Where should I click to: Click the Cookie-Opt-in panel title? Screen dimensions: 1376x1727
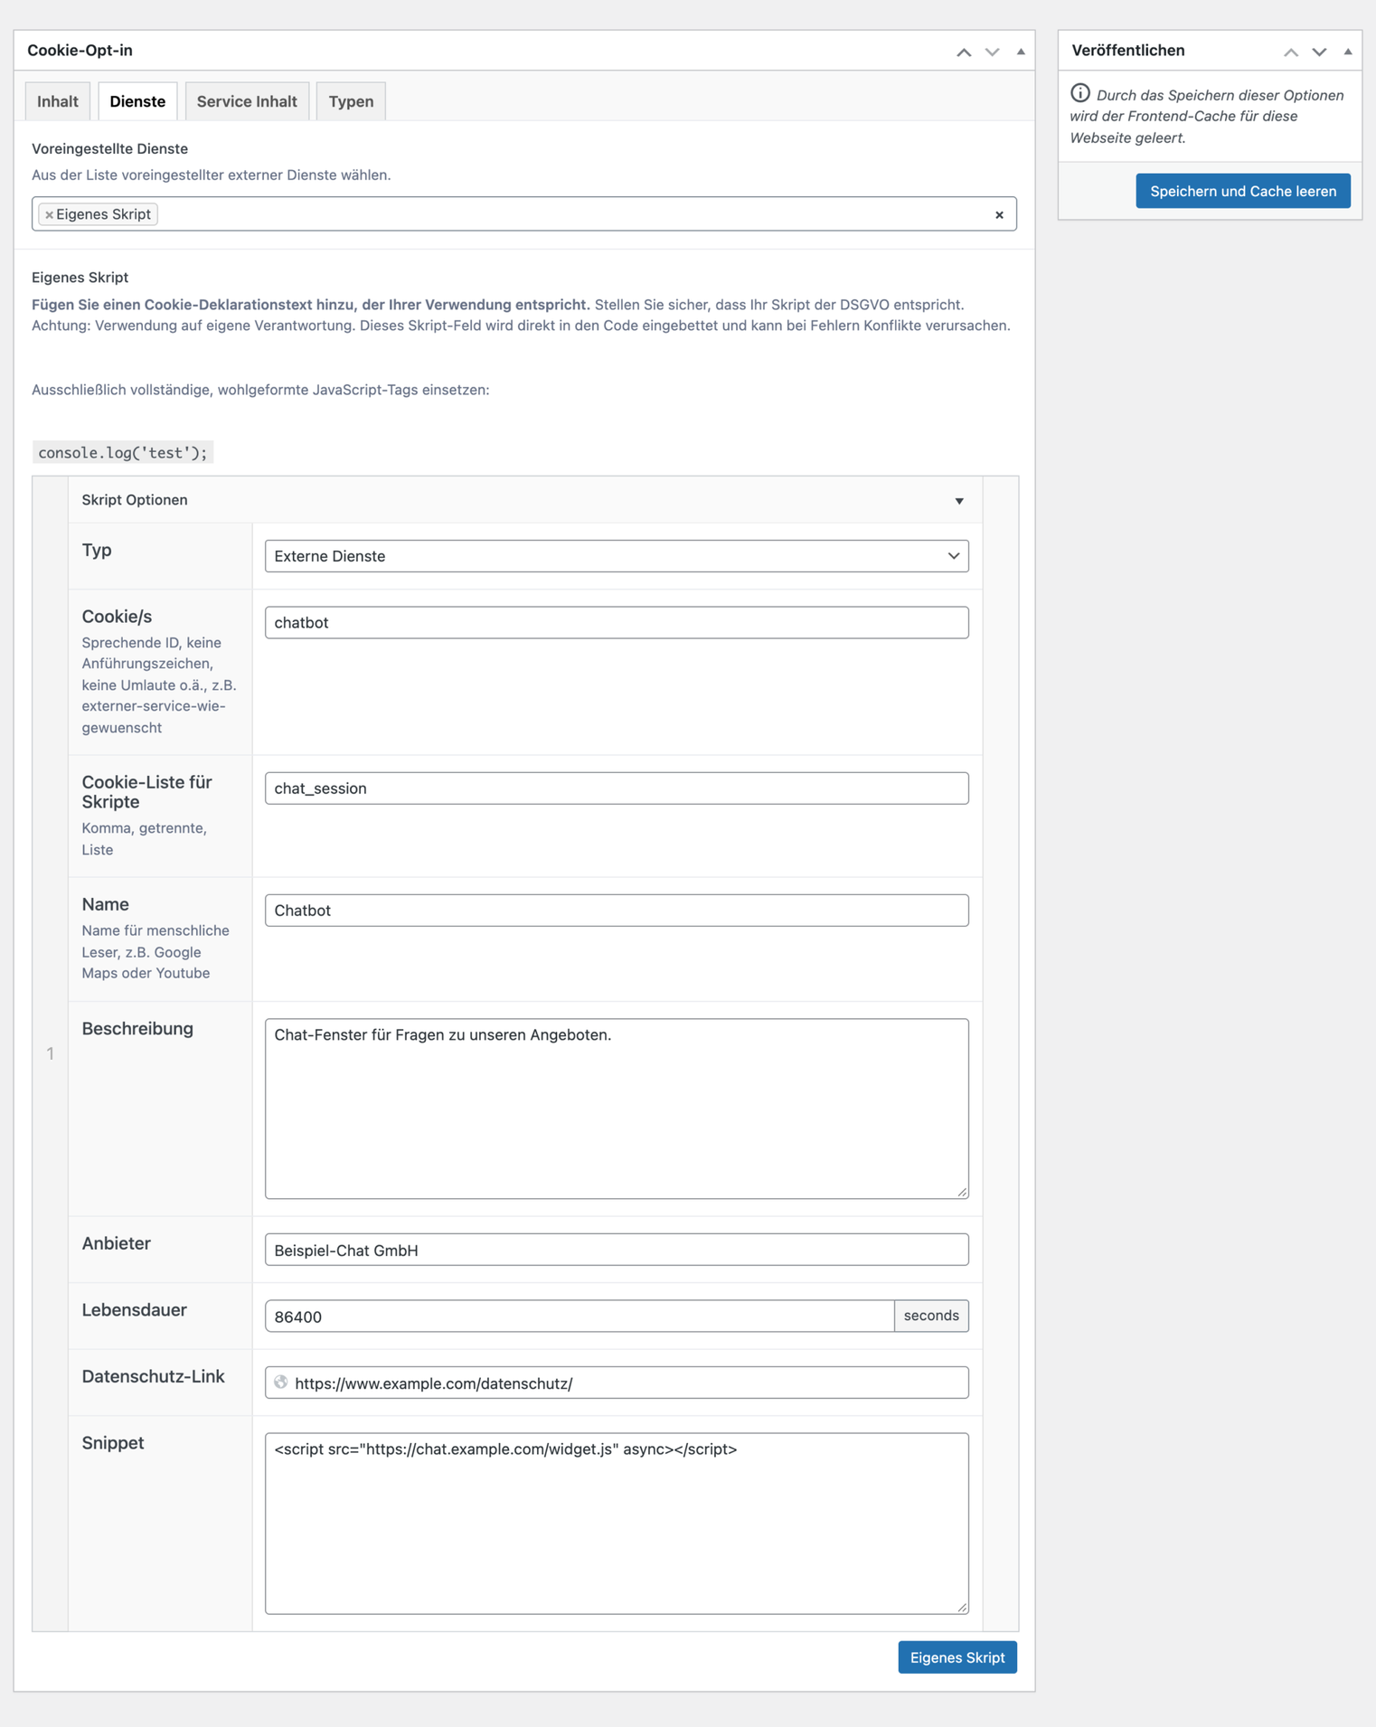coord(80,51)
